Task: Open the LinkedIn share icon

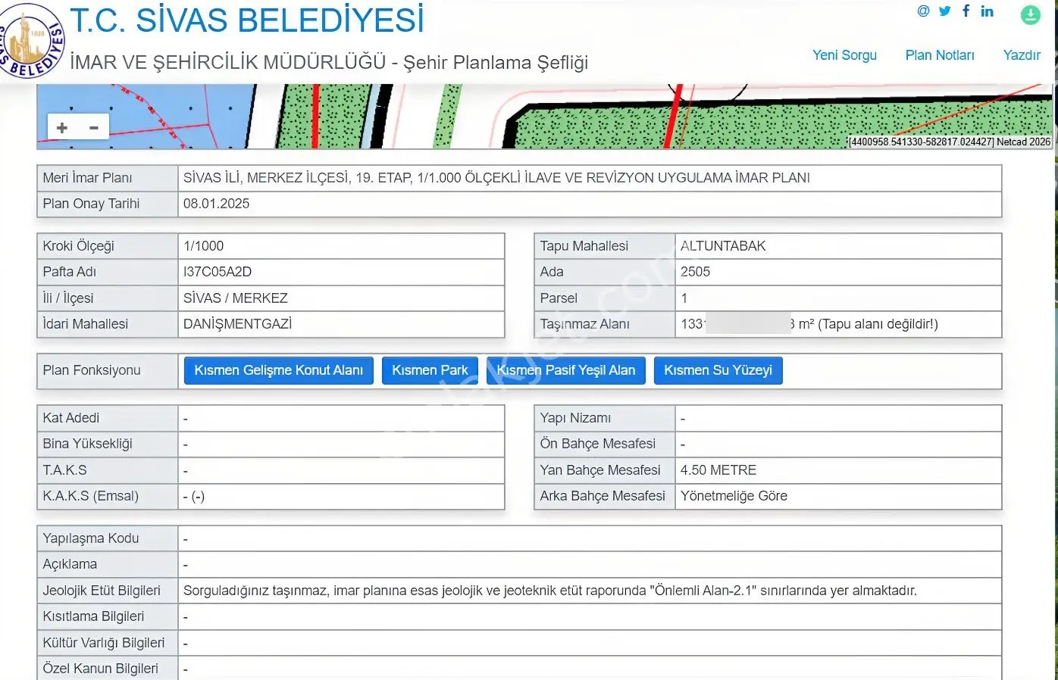Action: point(987,11)
